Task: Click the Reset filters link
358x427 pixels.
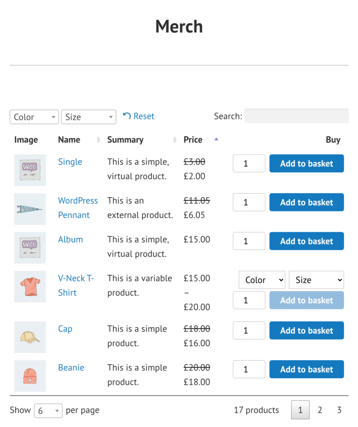Action: pyautogui.click(x=139, y=116)
